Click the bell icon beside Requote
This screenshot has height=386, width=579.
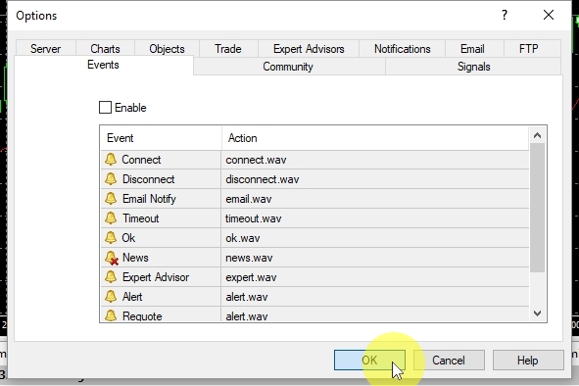(111, 315)
